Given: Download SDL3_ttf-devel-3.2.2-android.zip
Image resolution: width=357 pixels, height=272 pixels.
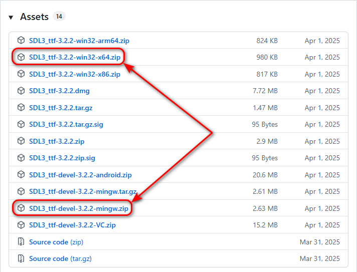Looking at the screenshot, I should coord(80,175).
